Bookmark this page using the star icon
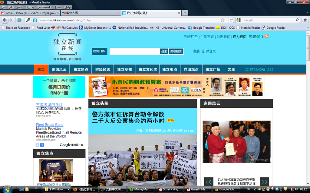310x193 pixels. [223, 20]
